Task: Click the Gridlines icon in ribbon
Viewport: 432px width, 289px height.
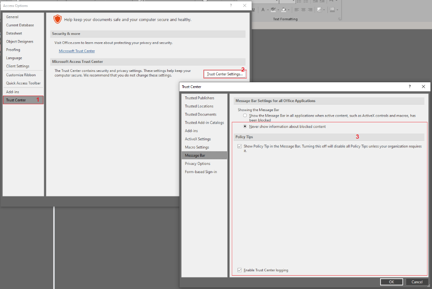Action: point(319,9)
